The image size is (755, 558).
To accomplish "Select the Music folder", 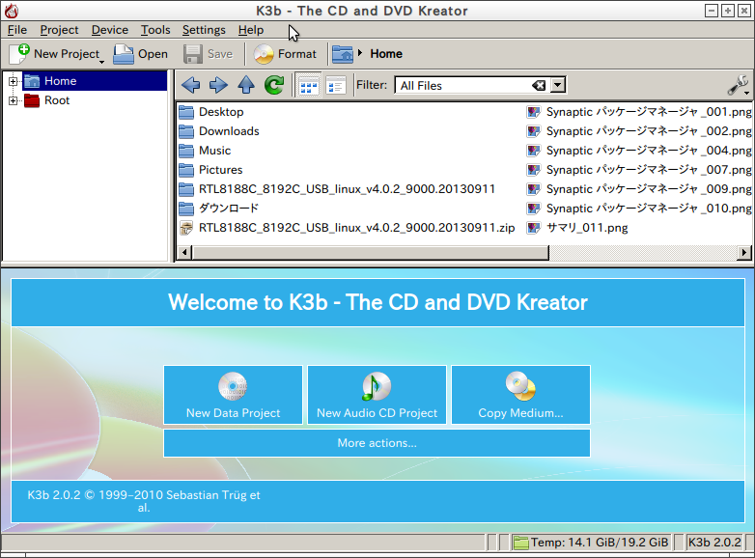I will point(205,151).
